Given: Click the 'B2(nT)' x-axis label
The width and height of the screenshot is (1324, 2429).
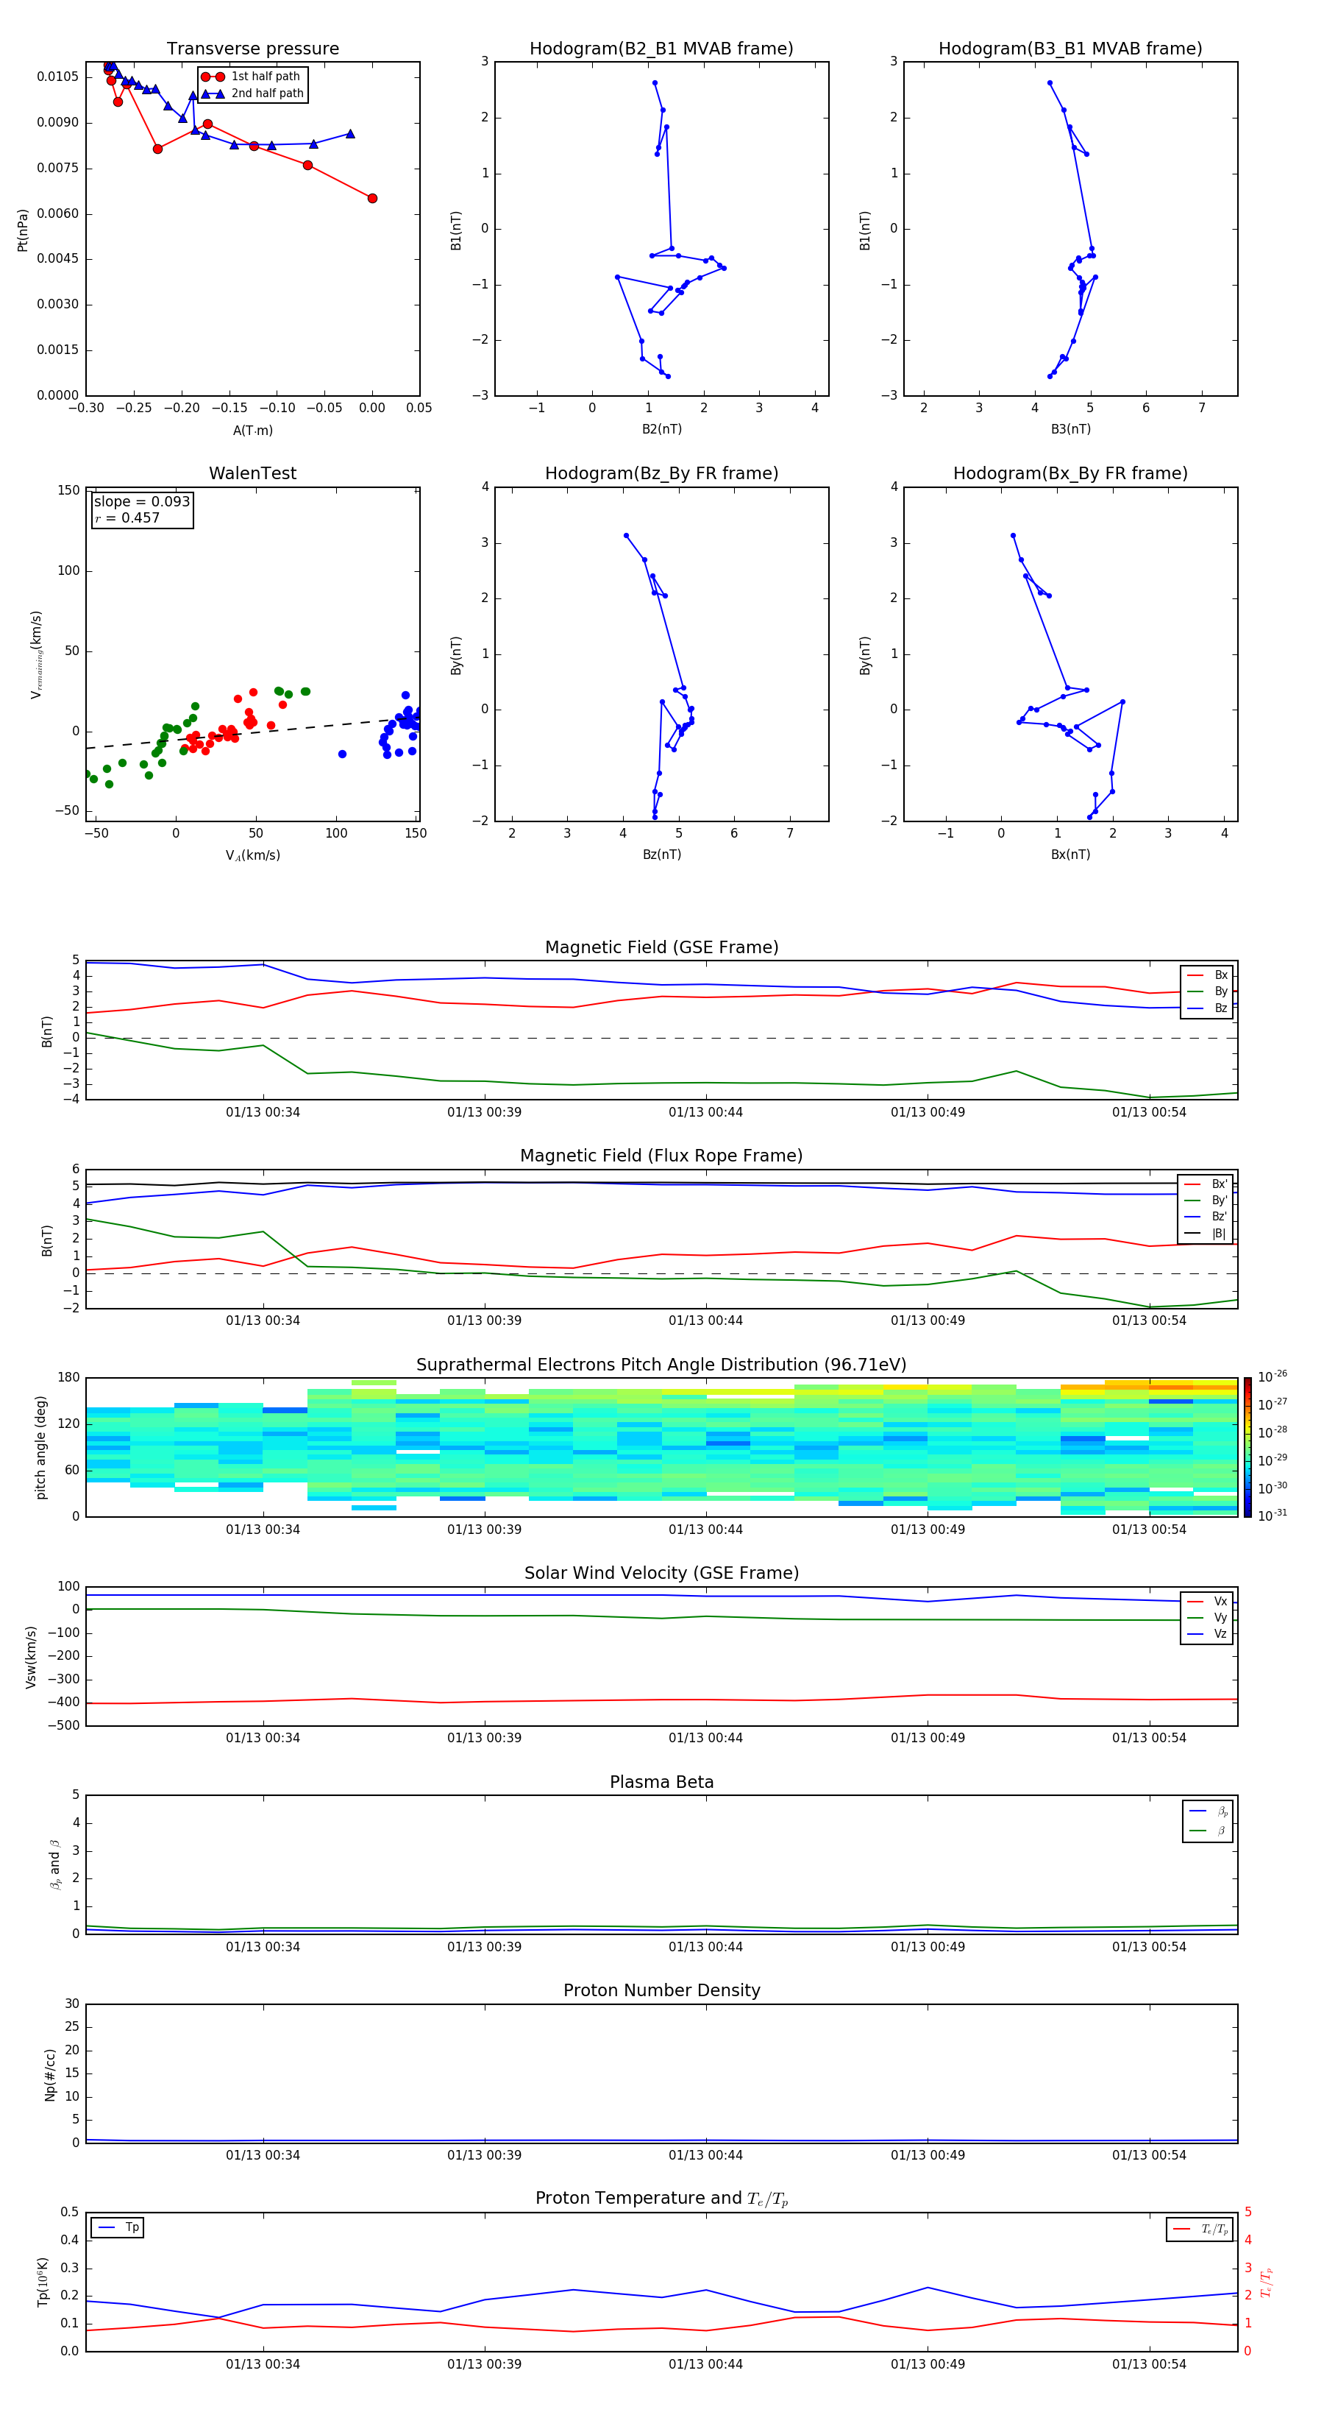Looking at the screenshot, I should coord(661,429).
